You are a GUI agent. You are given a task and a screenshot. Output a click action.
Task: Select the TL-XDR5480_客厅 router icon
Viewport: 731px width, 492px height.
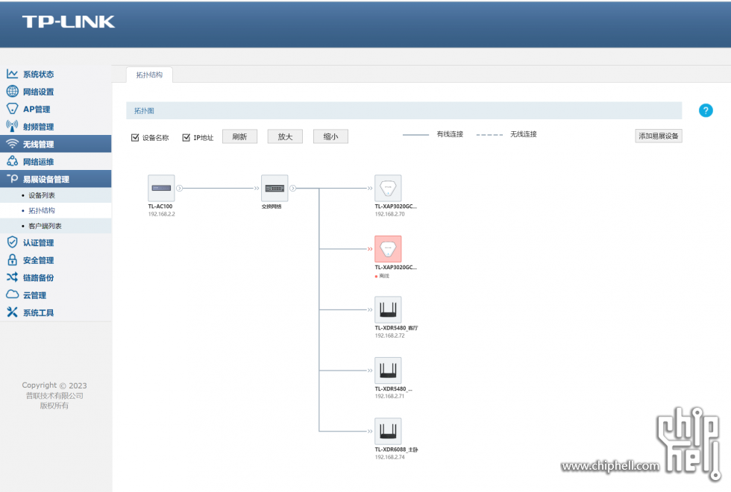(388, 309)
